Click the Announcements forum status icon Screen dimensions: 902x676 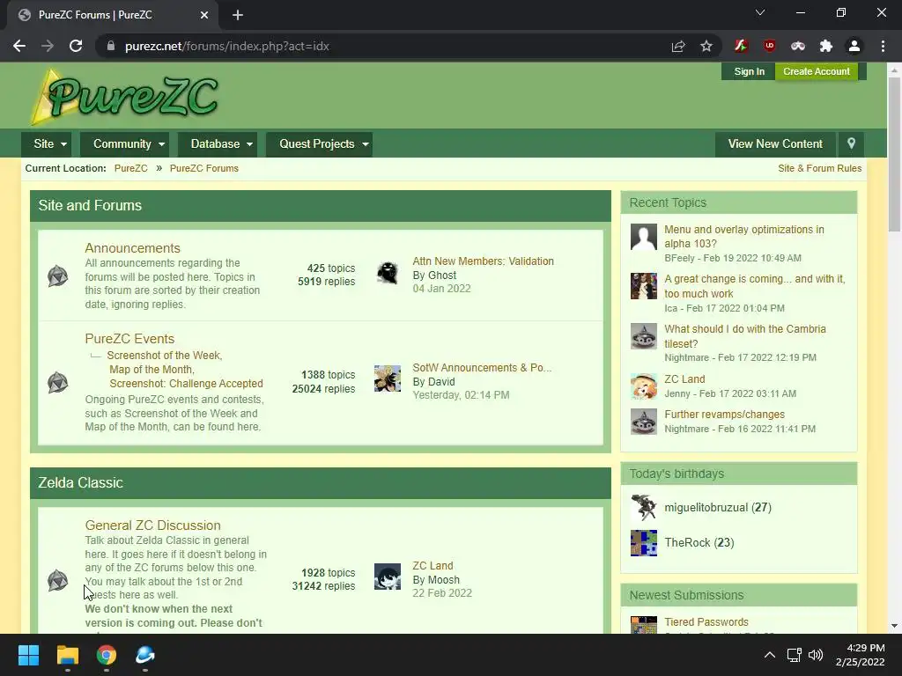tap(57, 276)
